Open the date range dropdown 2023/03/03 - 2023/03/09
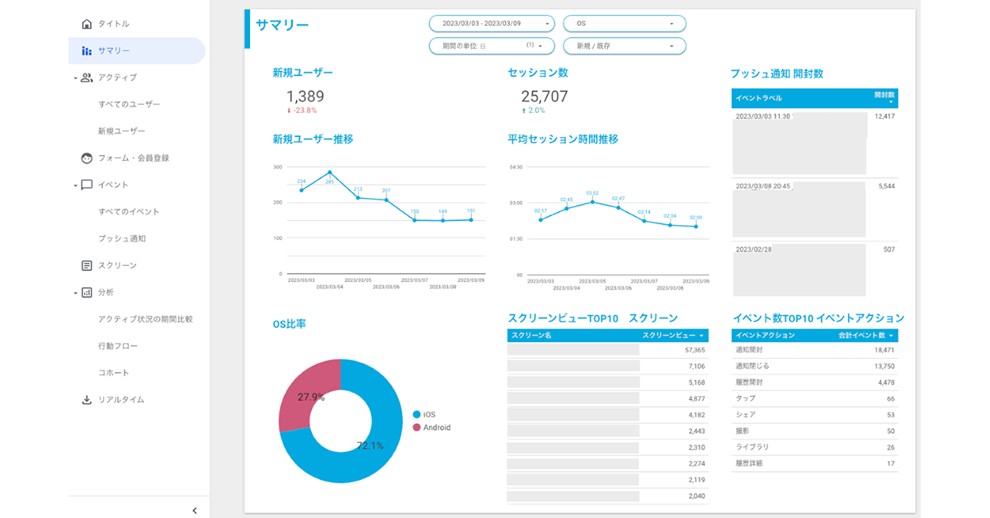Screen dimensions: 990x518 pos(491,24)
